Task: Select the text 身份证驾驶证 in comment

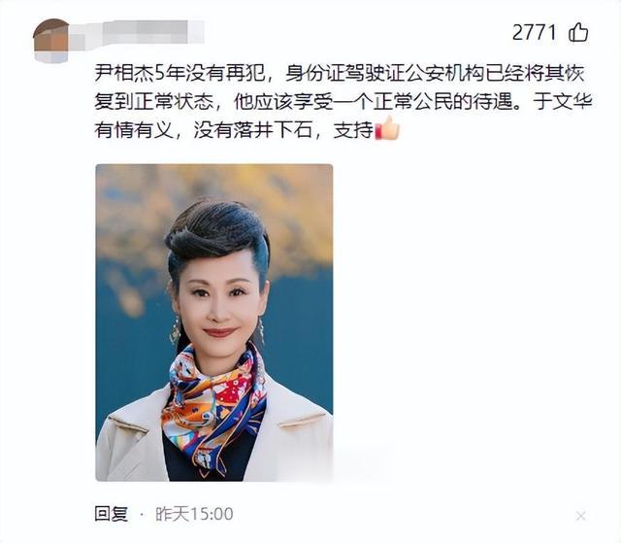Action: click(344, 74)
